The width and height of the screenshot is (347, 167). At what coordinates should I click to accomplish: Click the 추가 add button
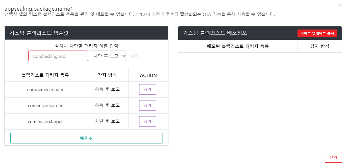click(134, 56)
